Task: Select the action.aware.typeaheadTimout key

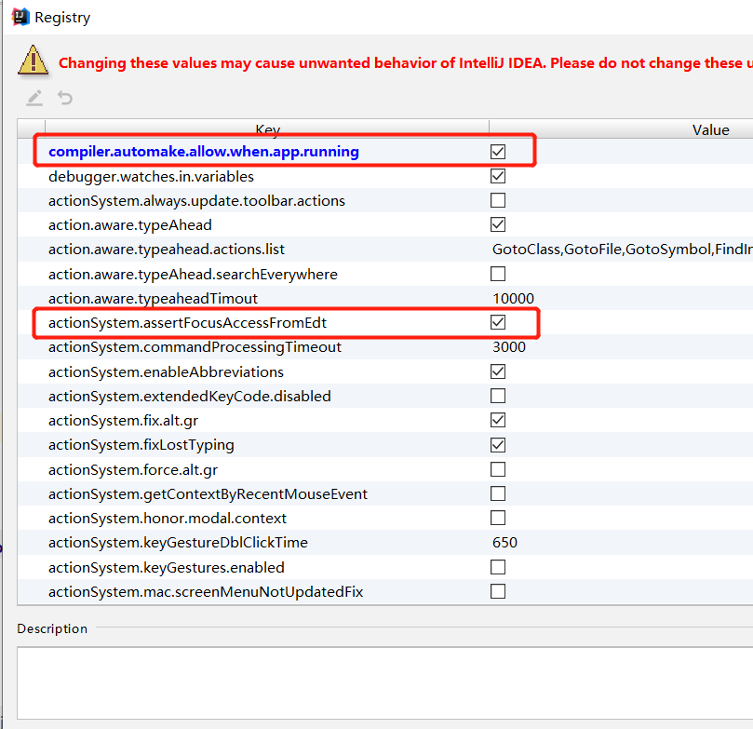Action: pyautogui.click(x=153, y=299)
